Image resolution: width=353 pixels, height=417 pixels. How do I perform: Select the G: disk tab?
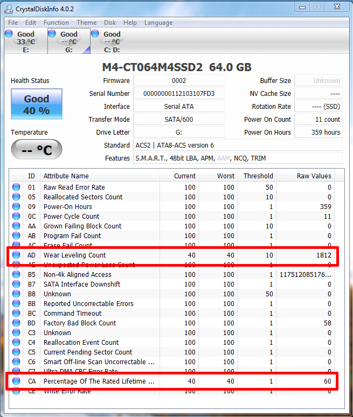click(69, 41)
